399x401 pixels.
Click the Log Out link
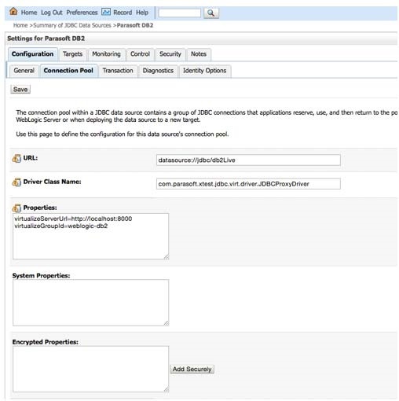click(x=52, y=13)
